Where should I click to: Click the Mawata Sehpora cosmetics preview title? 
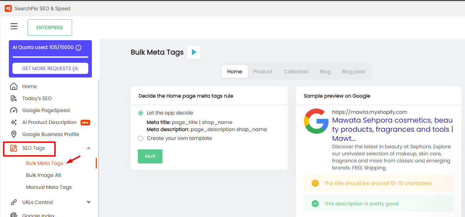[x=392, y=129]
